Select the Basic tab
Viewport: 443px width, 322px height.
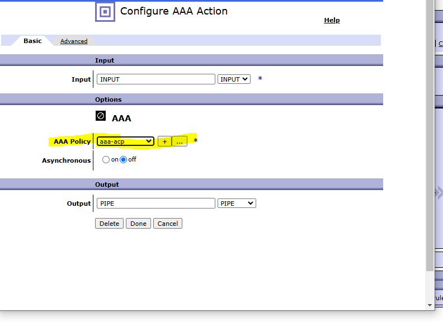tap(32, 41)
